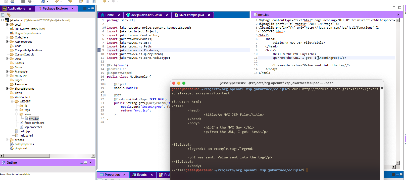The height and width of the screenshot is (180, 406).
Task: Toggle Link with Editor arrows icon
Action: point(9,15)
